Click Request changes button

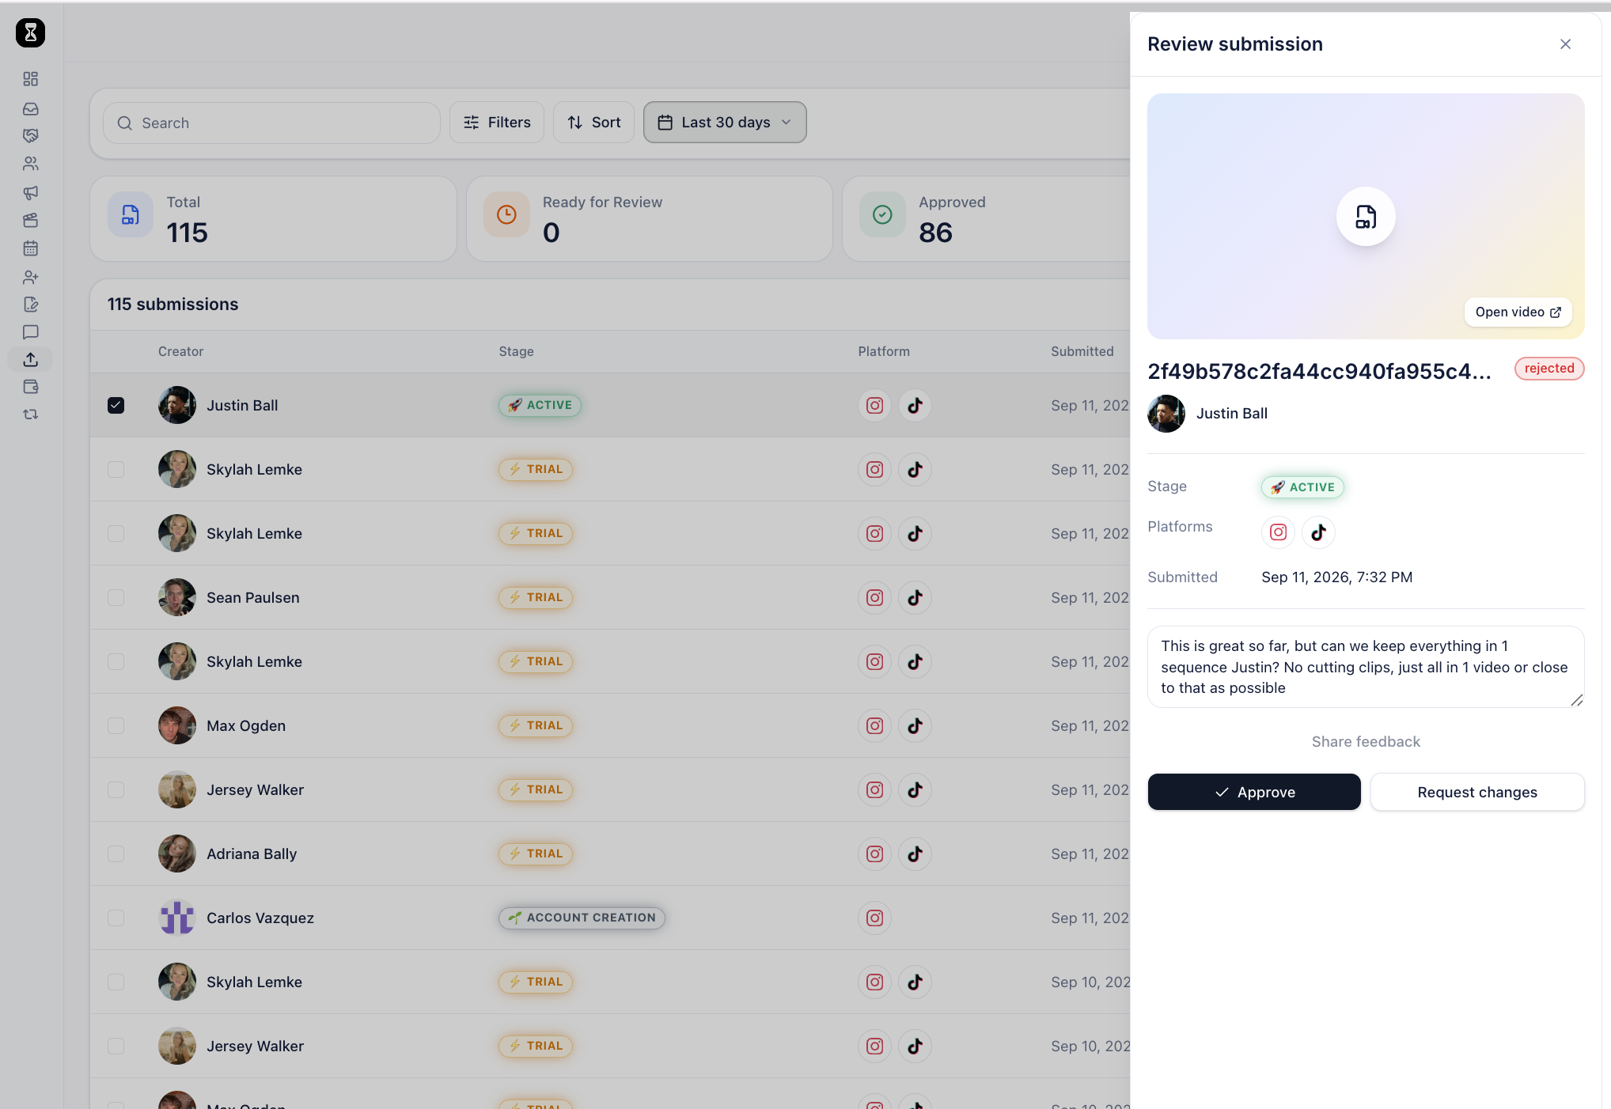pos(1477,792)
